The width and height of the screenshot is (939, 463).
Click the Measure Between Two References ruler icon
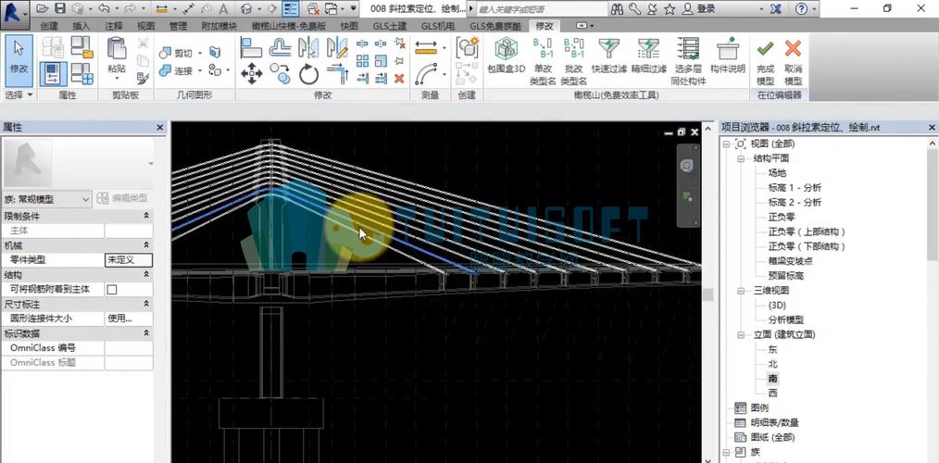[426, 48]
